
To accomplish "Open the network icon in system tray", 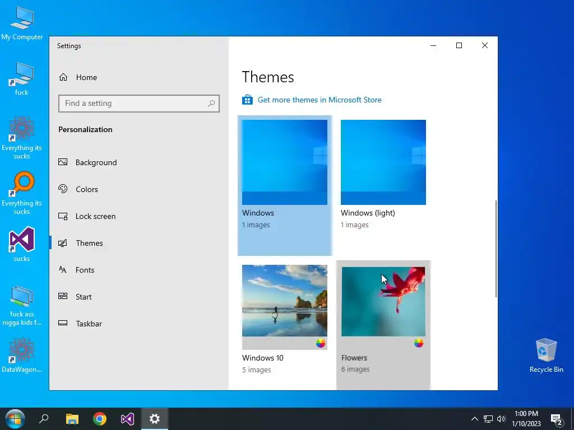I will [x=488, y=419].
